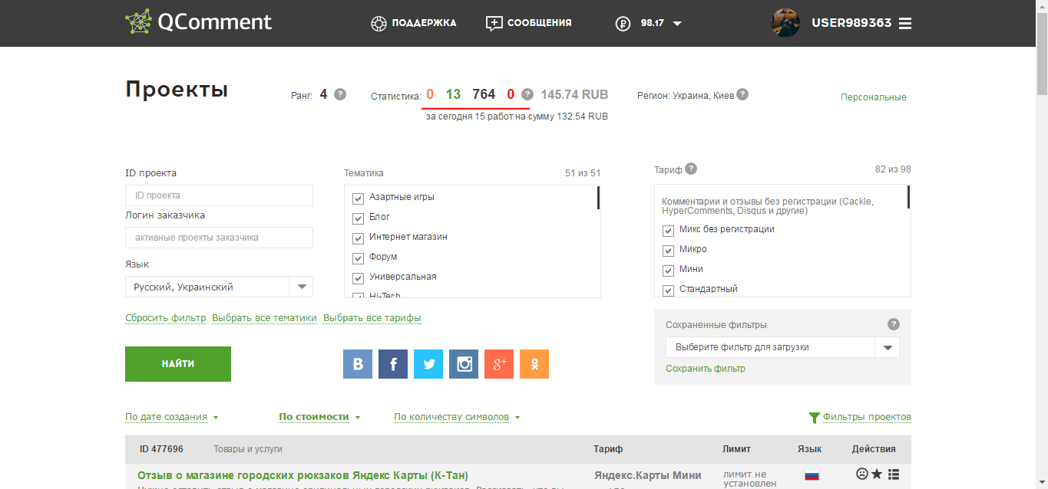Open Сообщения in top navigation
Viewport: 1048px width, 489px height.
[x=529, y=23]
